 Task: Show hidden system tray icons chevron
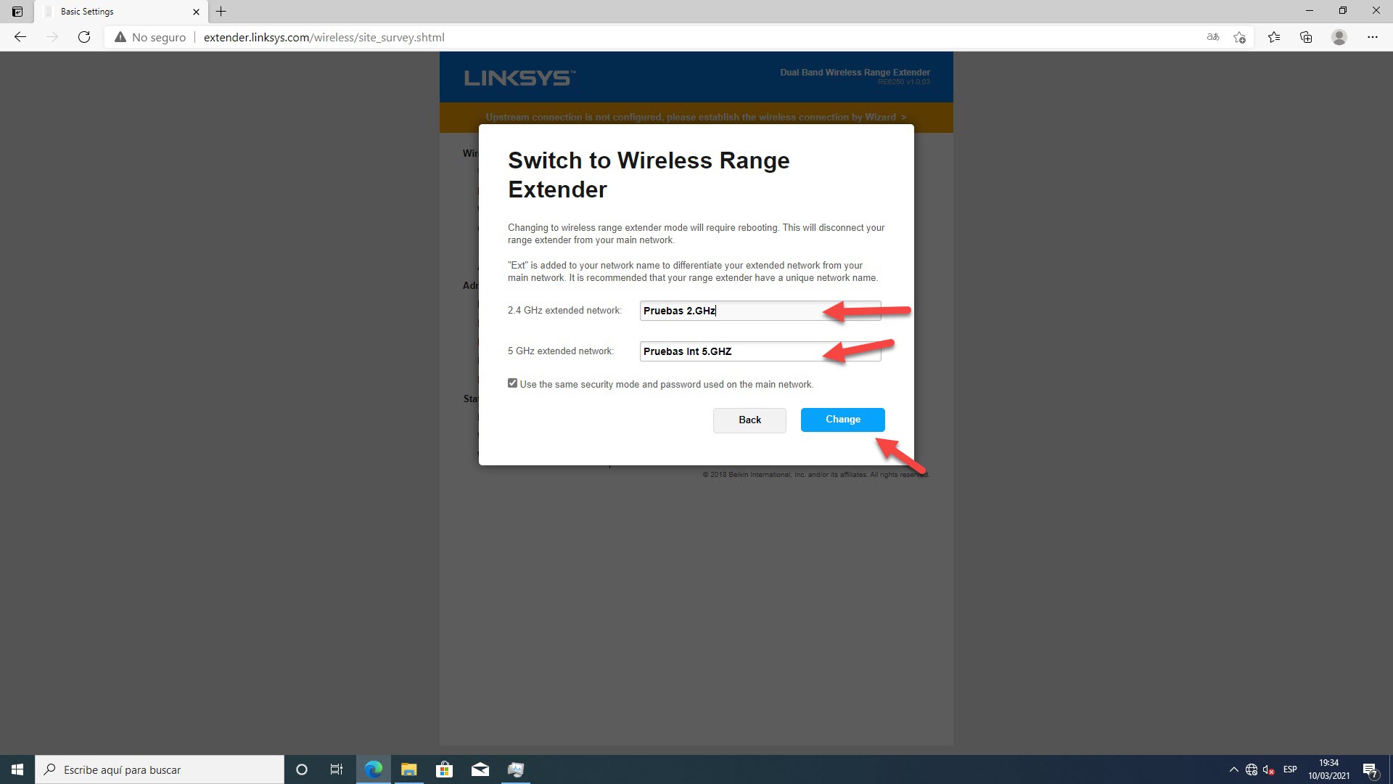pos(1233,769)
